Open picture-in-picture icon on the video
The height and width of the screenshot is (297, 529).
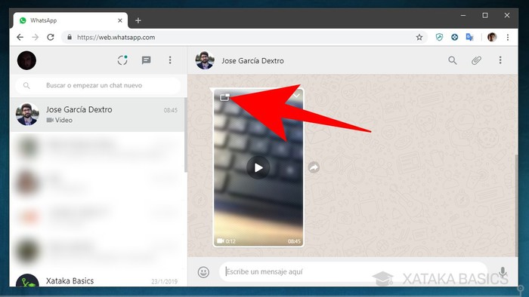pos(224,97)
